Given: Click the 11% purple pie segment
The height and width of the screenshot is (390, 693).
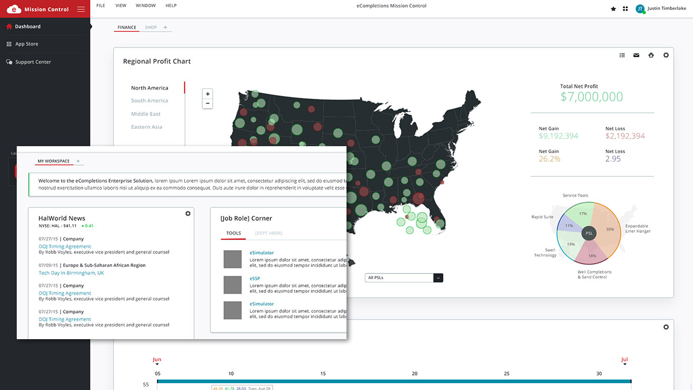Looking at the screenshot, I should pyautogui.click(x=569, y=226).
